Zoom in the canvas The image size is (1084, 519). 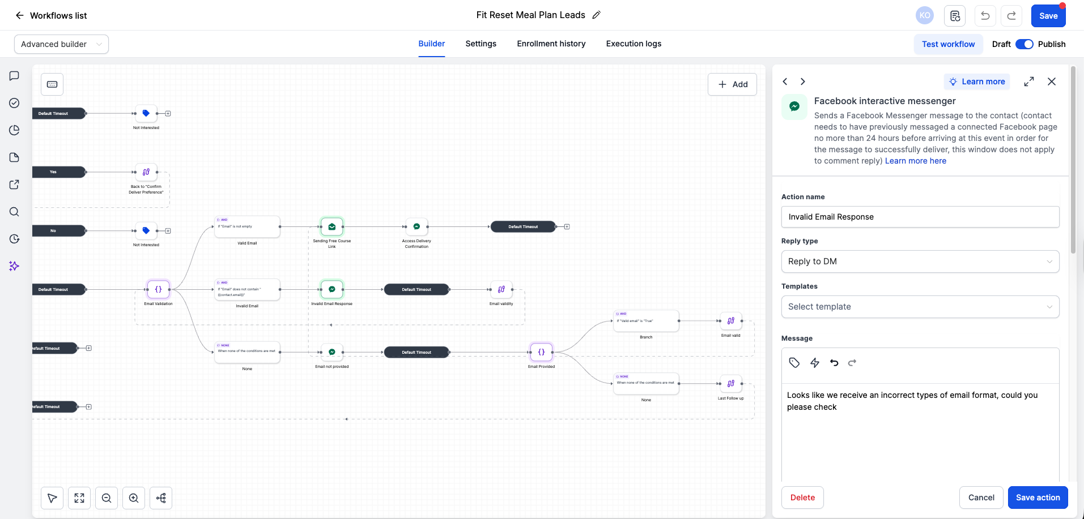(134, 498)
